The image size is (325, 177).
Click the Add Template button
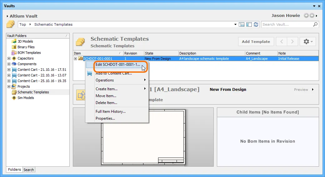(256, 42)
